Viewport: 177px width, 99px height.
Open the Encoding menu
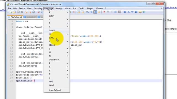[38, 9]
